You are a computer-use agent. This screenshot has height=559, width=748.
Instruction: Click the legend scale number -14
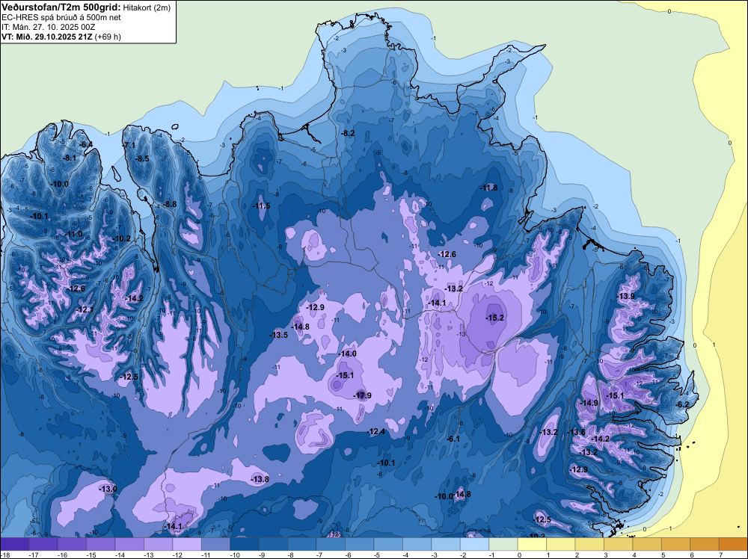point(120,555)
